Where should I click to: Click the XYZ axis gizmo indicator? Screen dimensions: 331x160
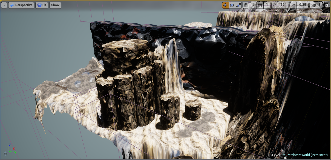[11, 148]
